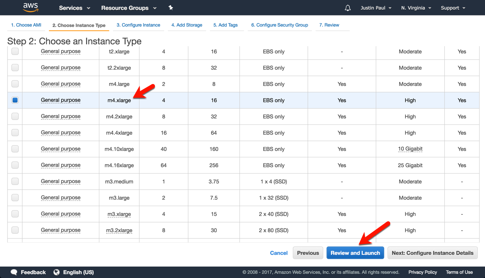Click the 256 memory value cell
The image size is (485, 278).
click(214, 165)
